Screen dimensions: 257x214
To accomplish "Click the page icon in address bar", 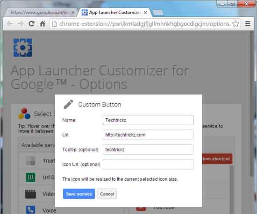I will [x=54, y=24].
